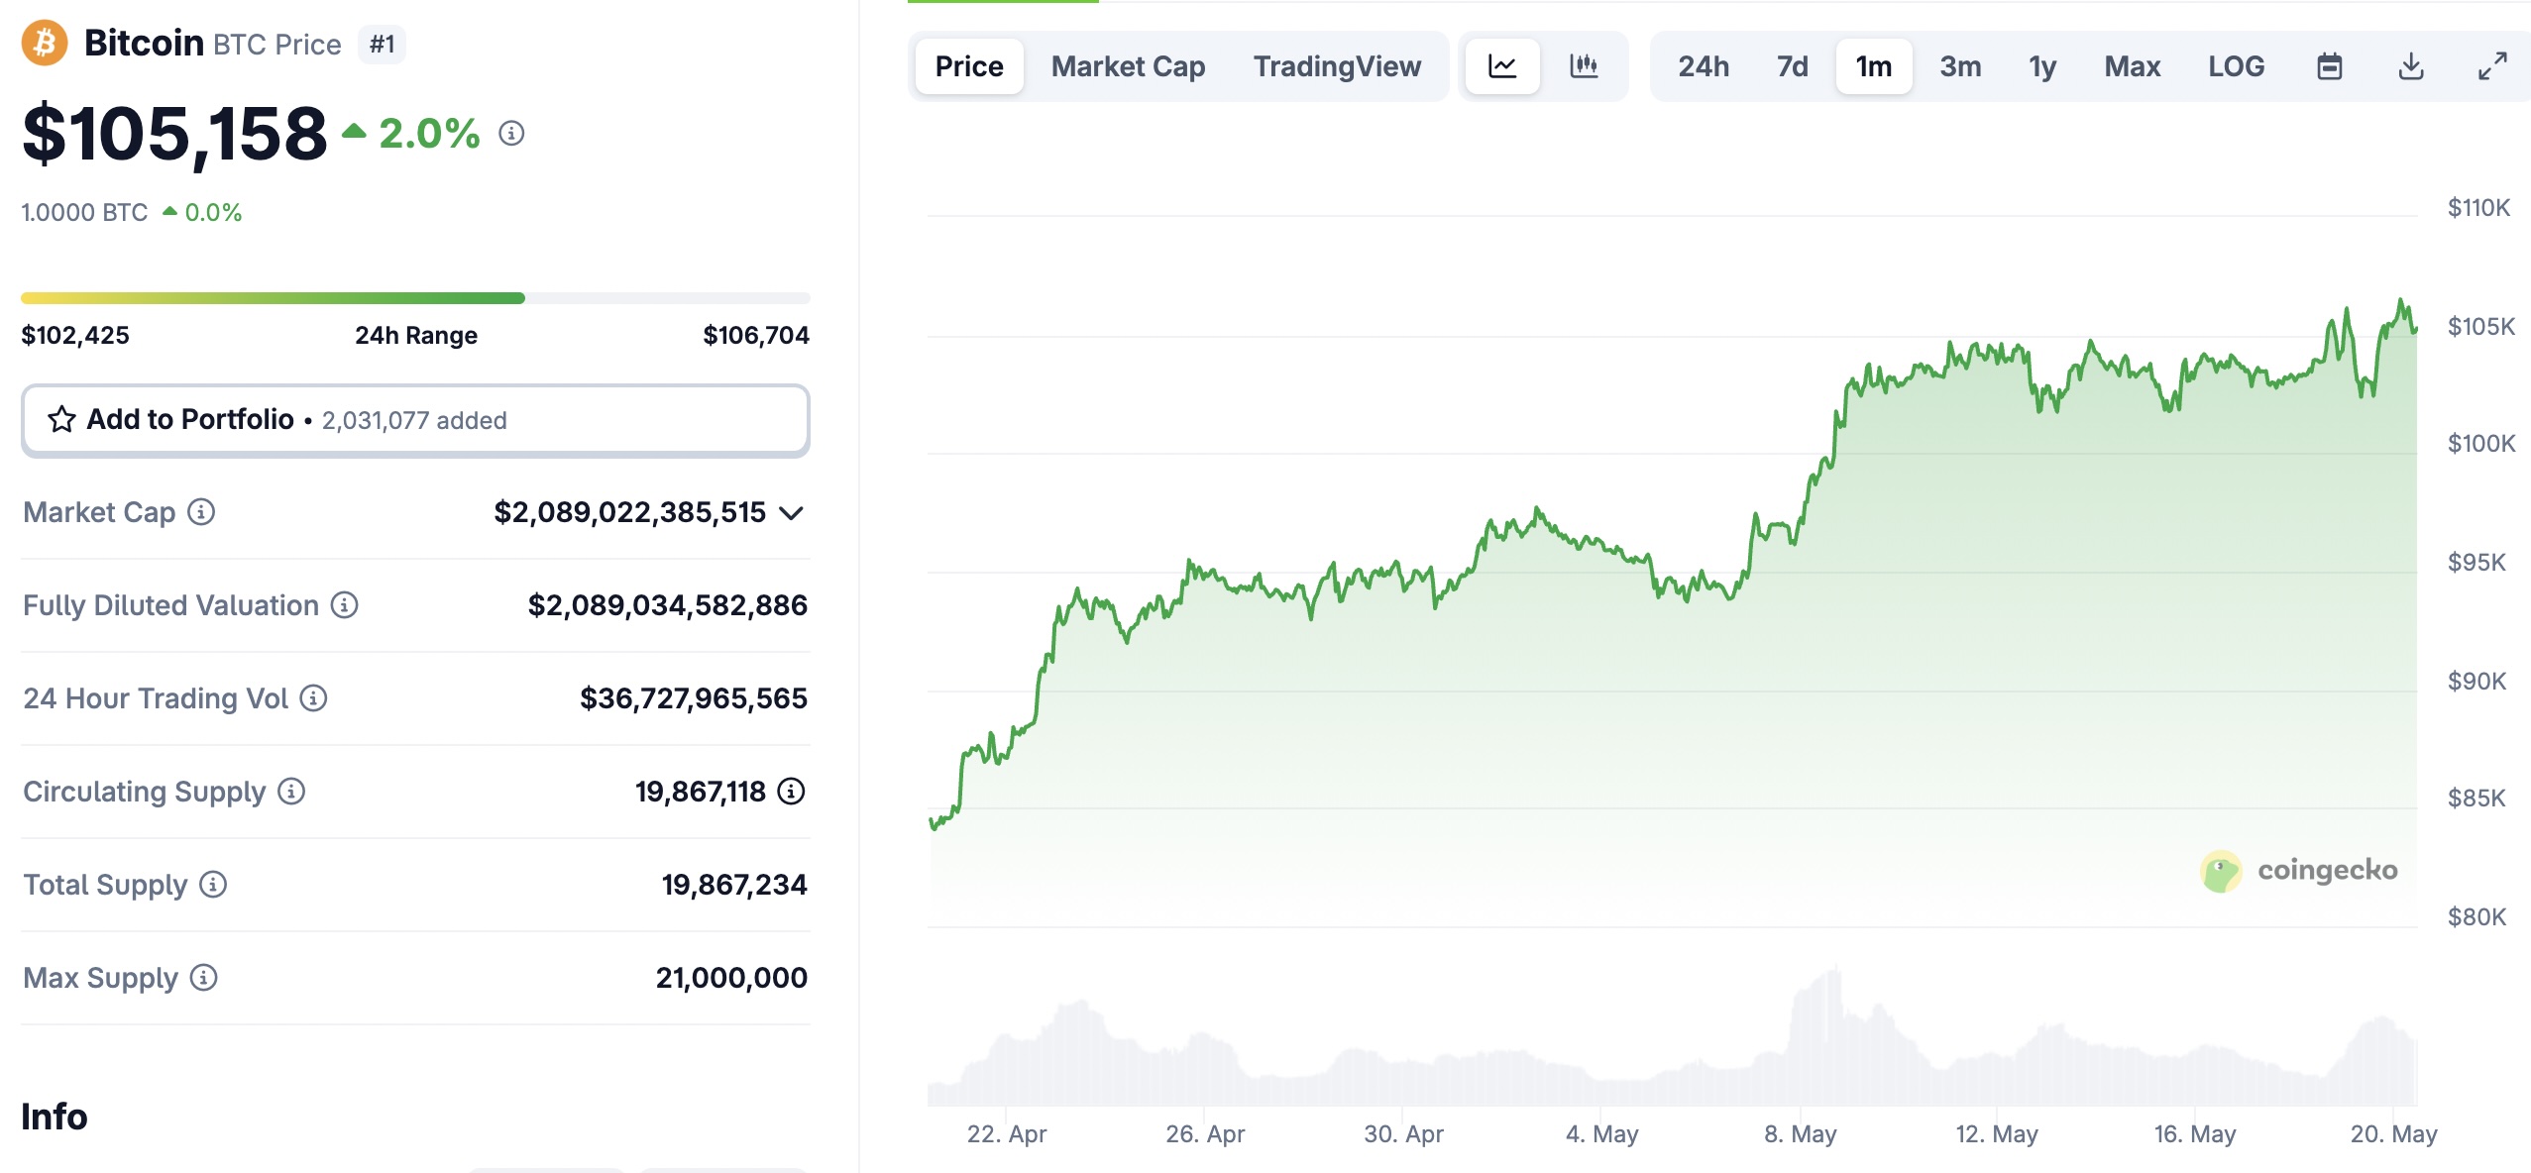
Task: Open Max Supply info icon
Action: (x=203, y=978)
